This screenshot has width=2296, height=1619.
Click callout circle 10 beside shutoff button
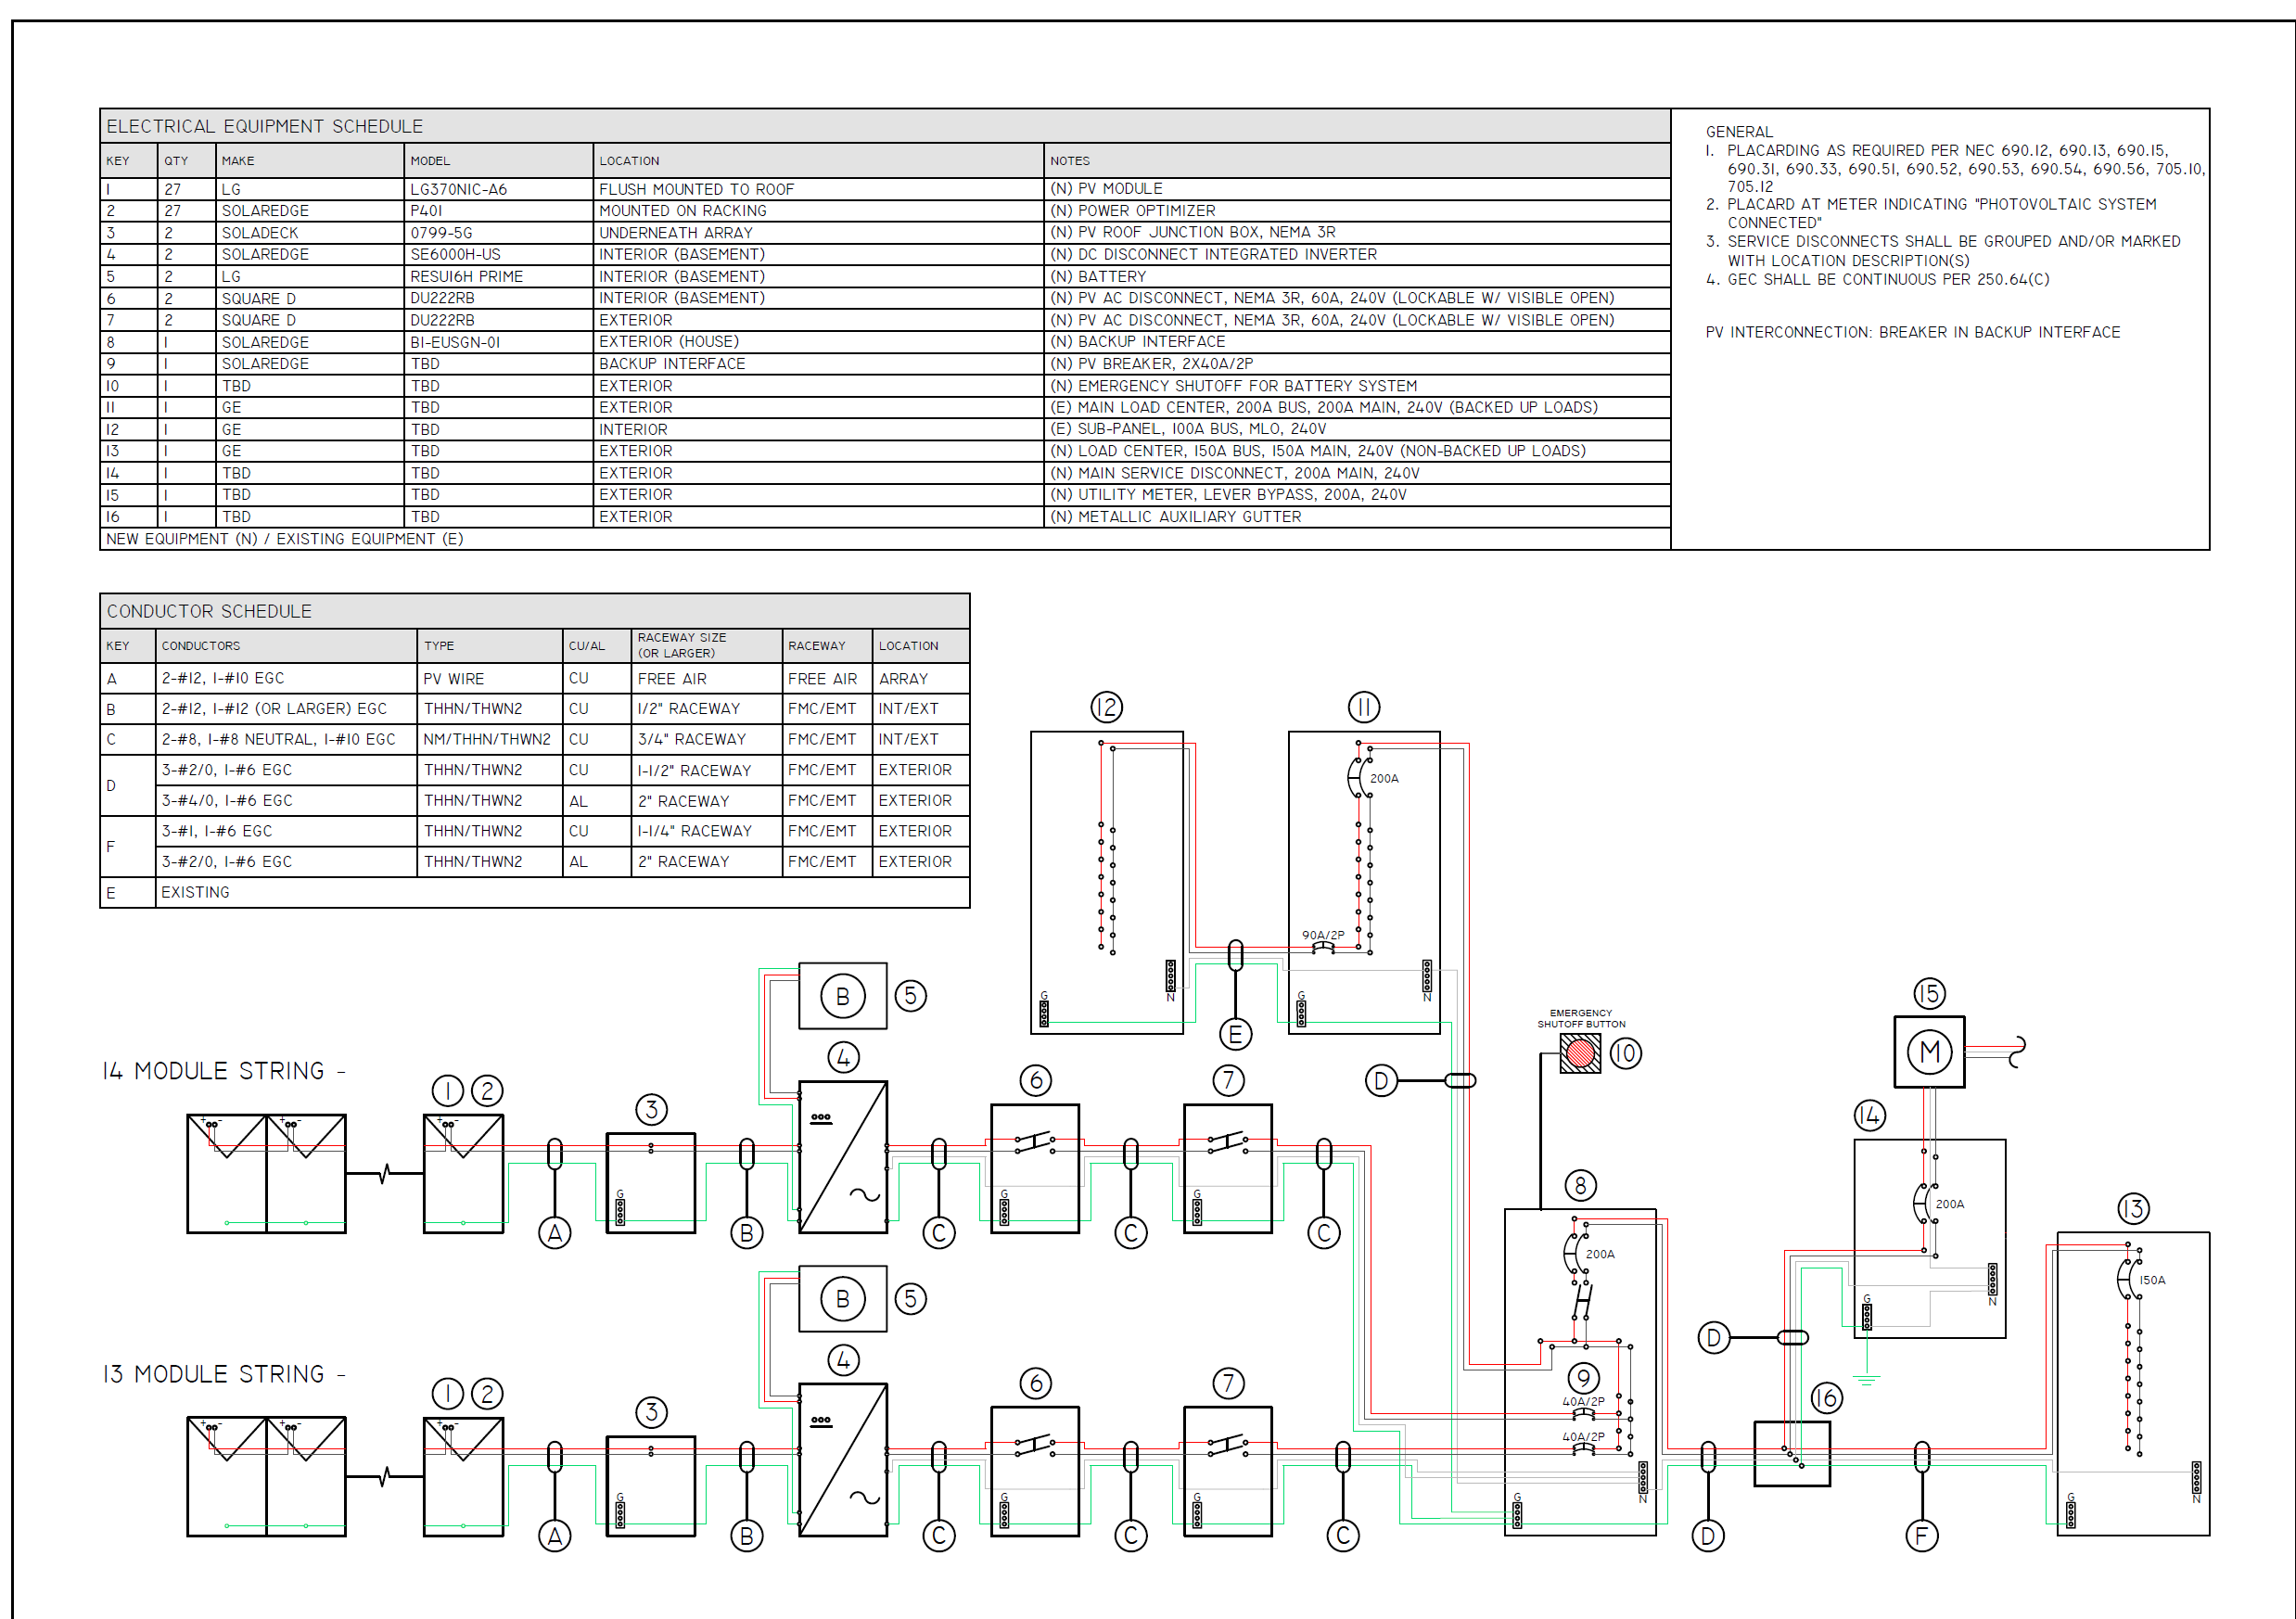click(1626, 1053)
